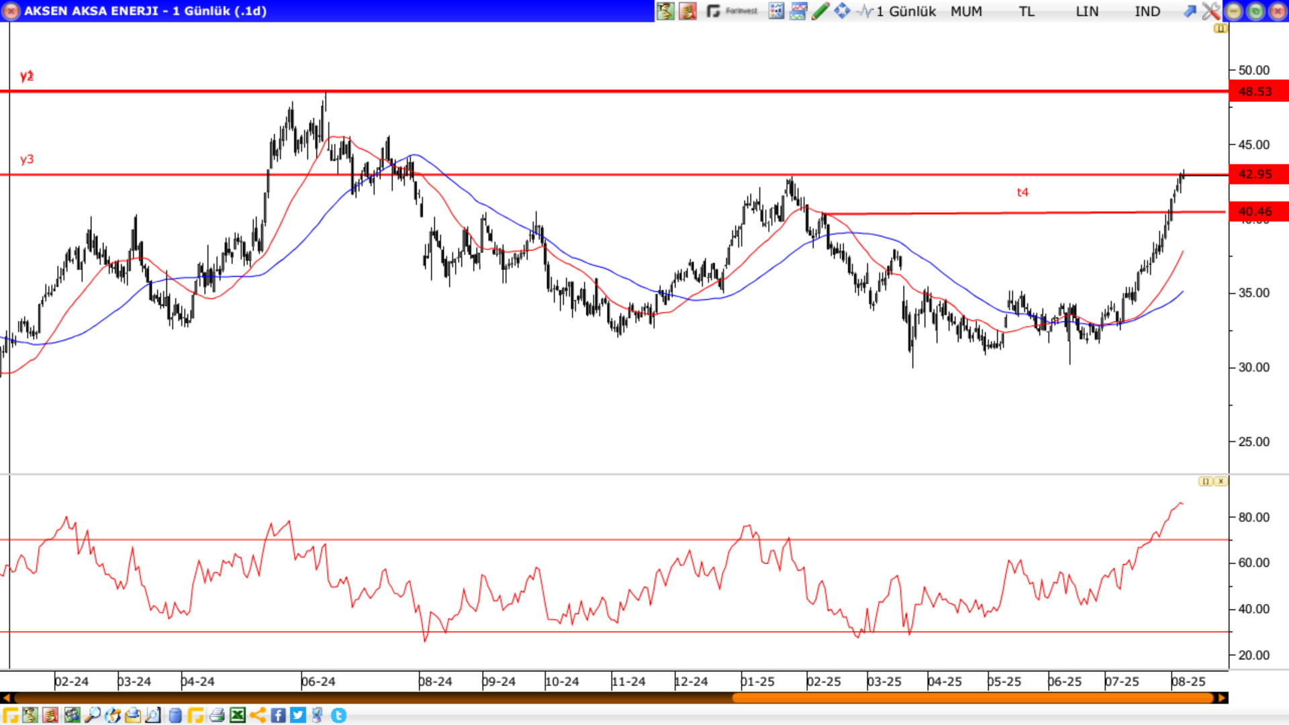Open the wrench settings tool
1289x725 pixels.
click(x=1211, y=11)
